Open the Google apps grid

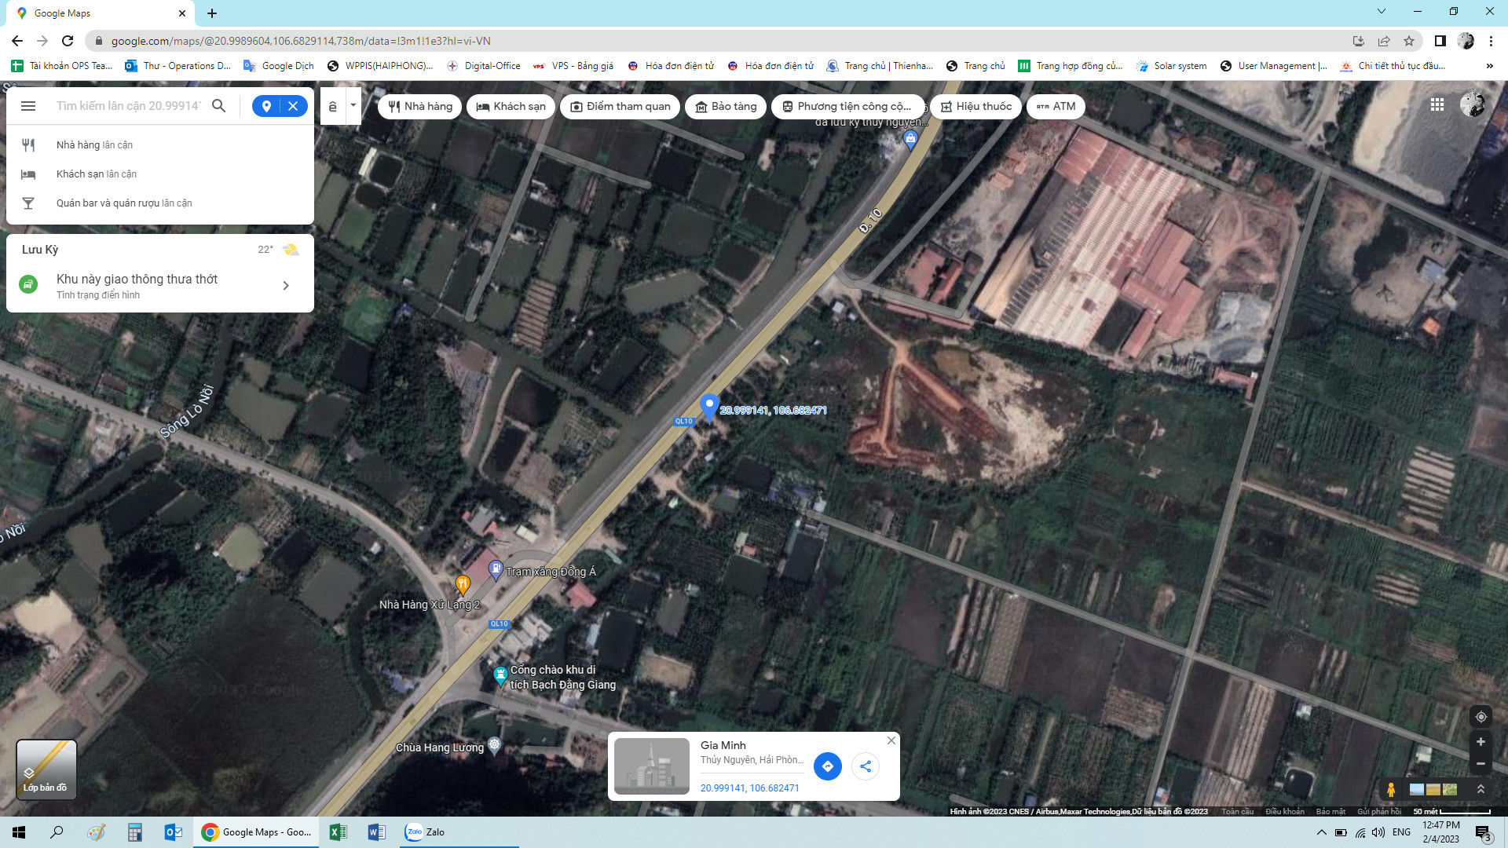coord(1437,104)
